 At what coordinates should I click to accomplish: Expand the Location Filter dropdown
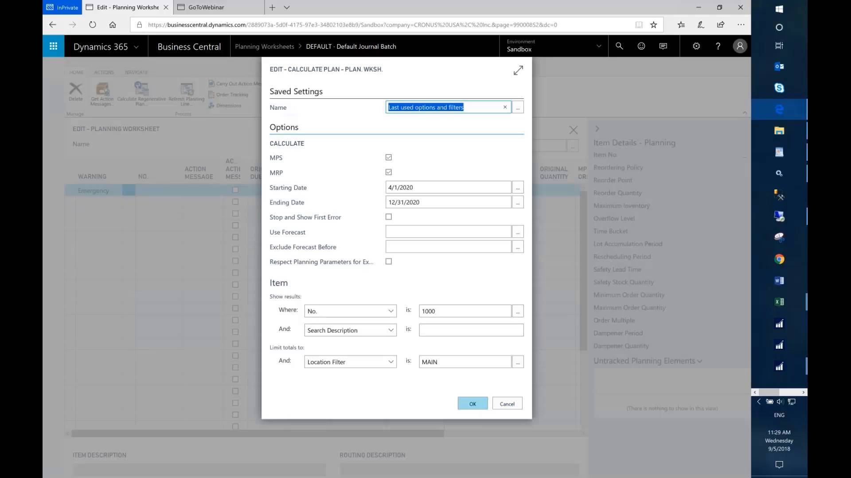click(390, 362)
